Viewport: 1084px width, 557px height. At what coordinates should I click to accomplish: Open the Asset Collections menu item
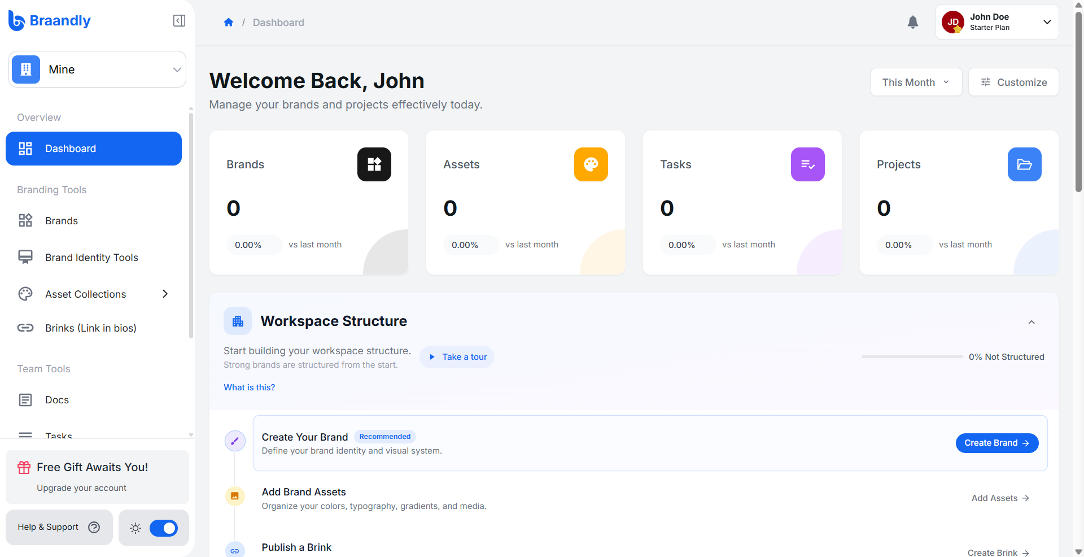click(94, 294)
